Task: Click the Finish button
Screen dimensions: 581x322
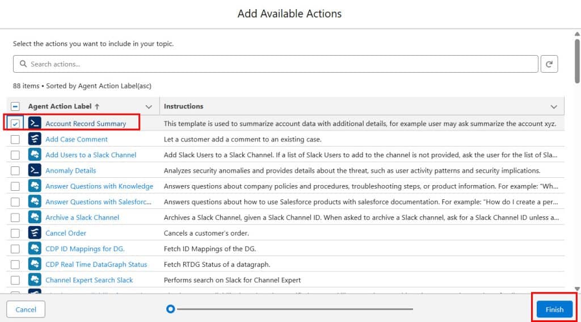Action: (x=554, y=310)
